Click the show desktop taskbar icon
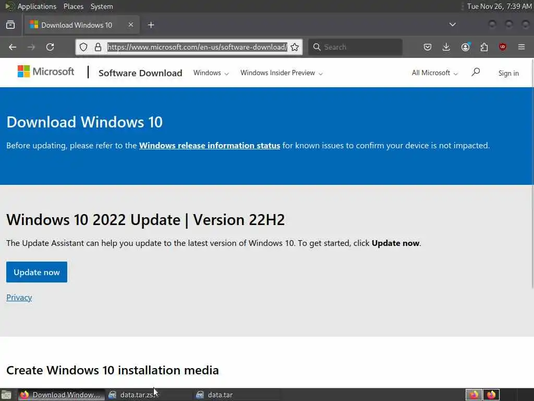Image resolution: width=534 pixels, height=401 pixels. point(6,395)
